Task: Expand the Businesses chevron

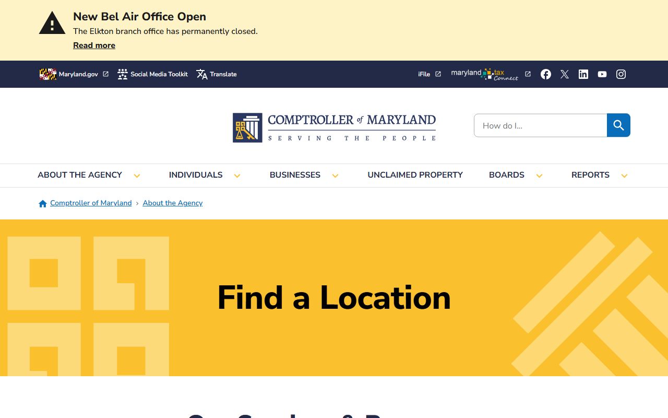Action: pyautogui.click(x=335, y=176)
